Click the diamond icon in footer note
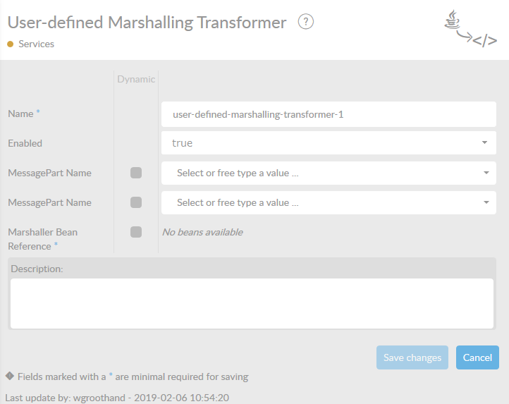 pos(10,376)
